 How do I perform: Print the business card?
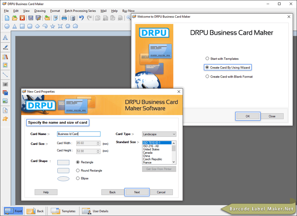coord(64,18)
